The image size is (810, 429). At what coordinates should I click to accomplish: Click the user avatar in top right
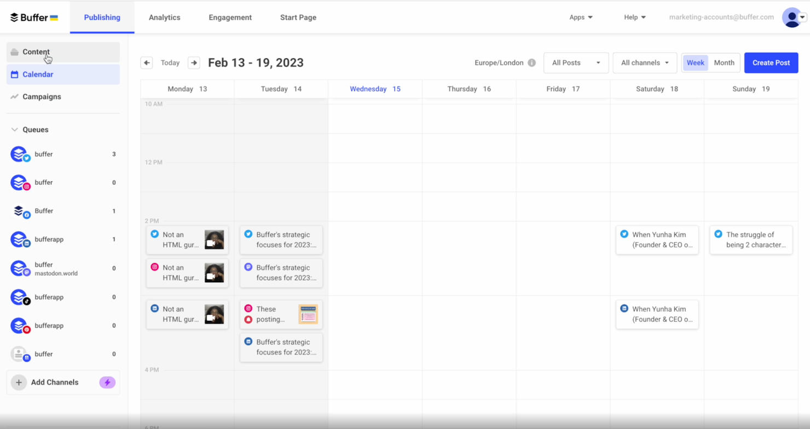click(791, 18)
